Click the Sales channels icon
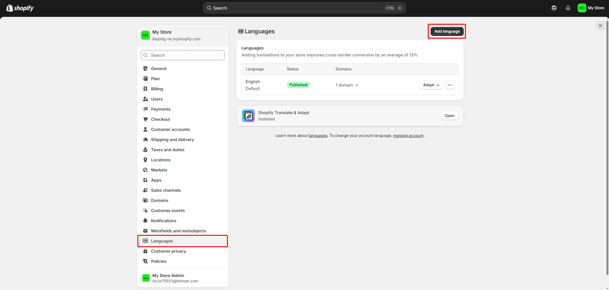This screenshot has width=609, height=290. (145, 190)
